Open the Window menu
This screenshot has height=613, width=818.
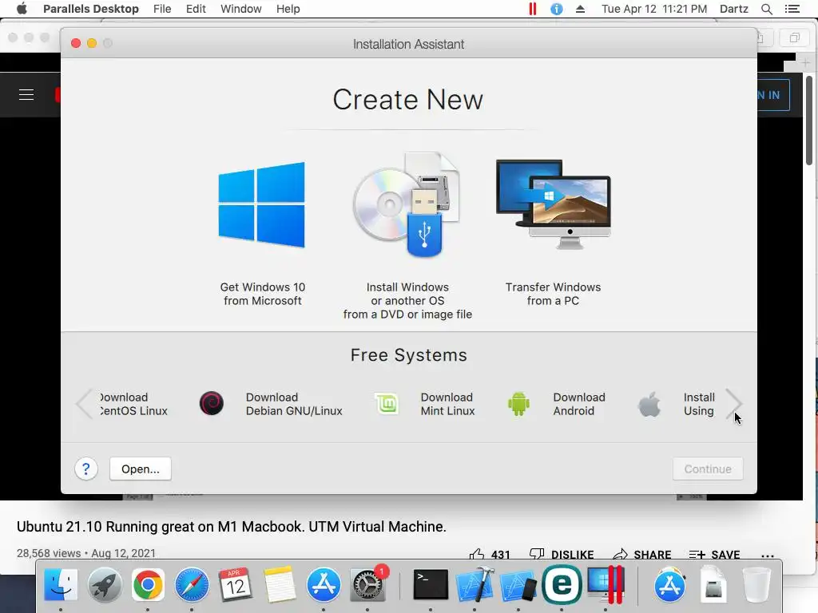point(241,9)
